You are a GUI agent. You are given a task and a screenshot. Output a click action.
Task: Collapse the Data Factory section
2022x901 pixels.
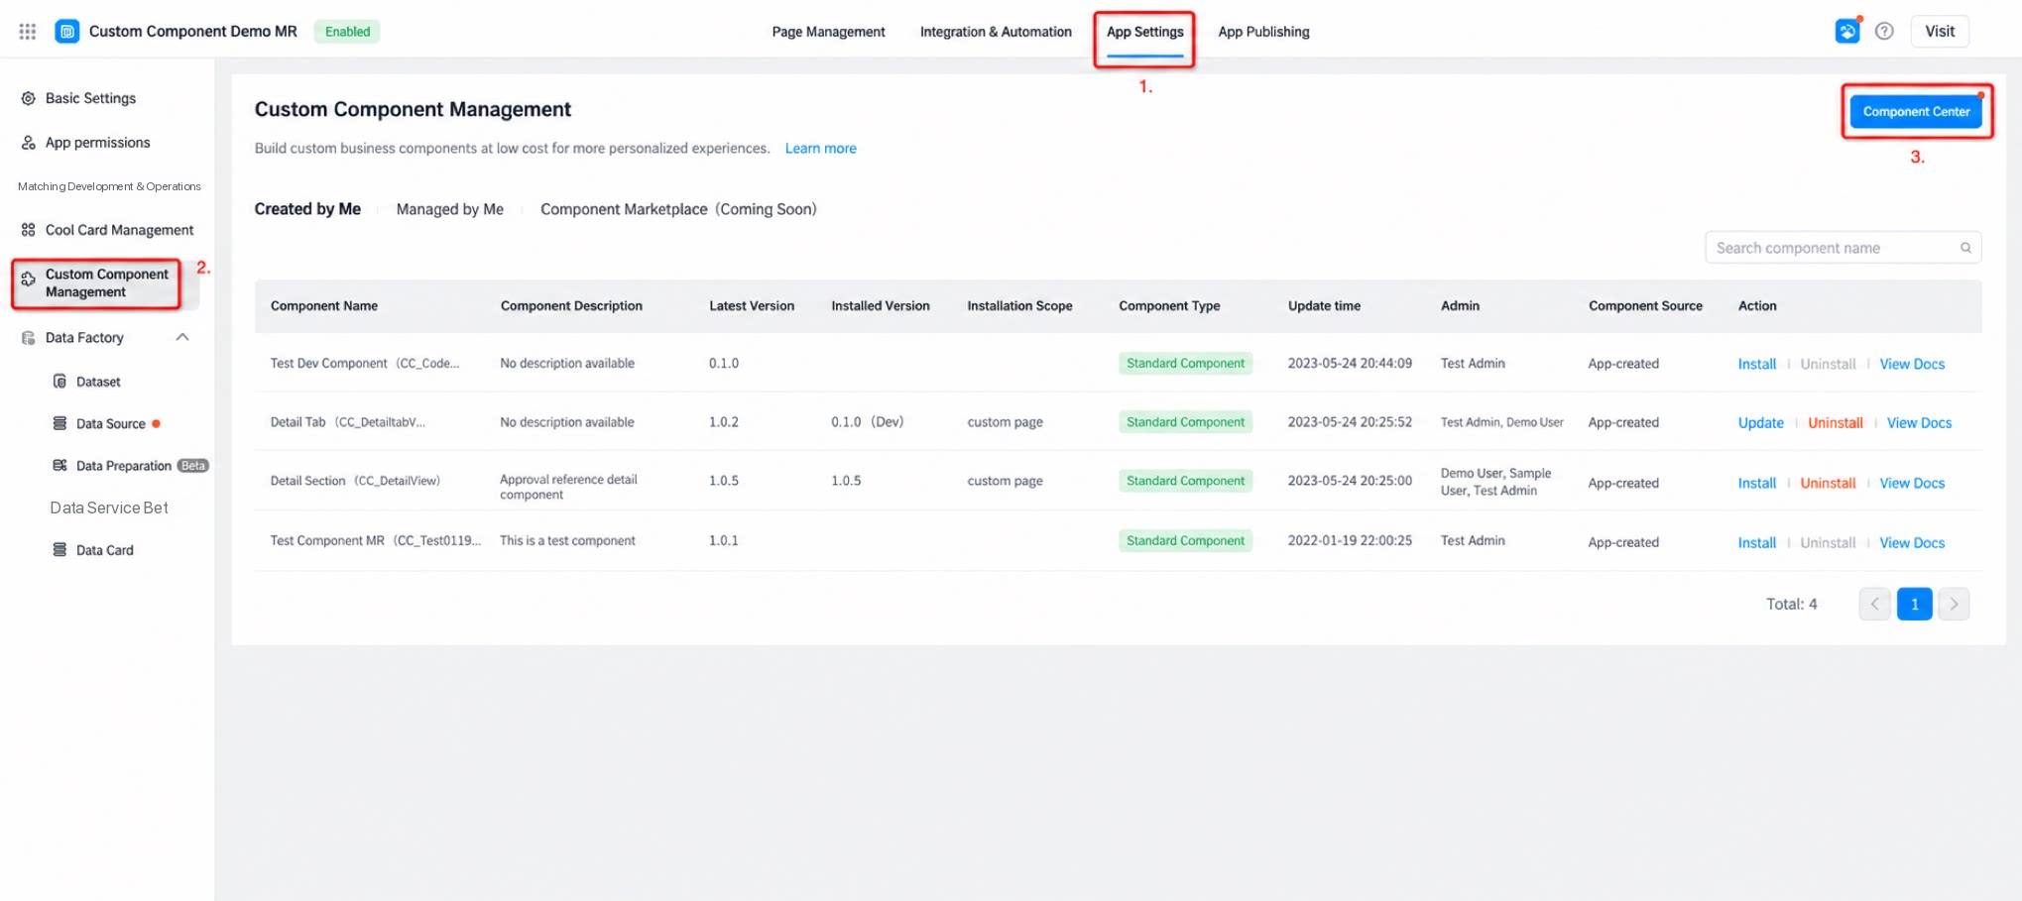pyautogui.click(x=182, y=338)
